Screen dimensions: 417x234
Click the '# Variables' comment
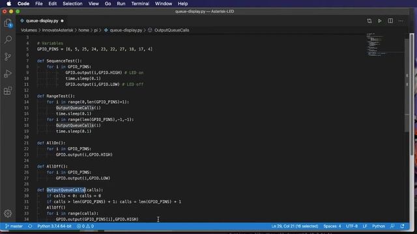pos(50,44)
